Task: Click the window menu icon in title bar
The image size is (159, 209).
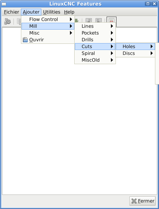Action: [x=4, y=4]
